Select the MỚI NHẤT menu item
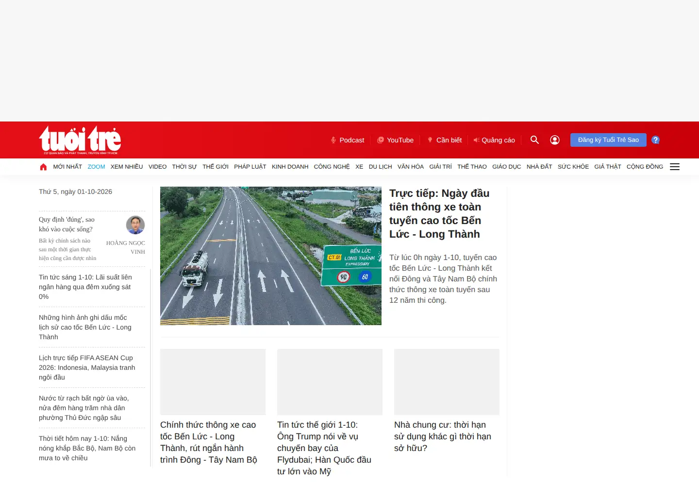 tap(67, 167)
